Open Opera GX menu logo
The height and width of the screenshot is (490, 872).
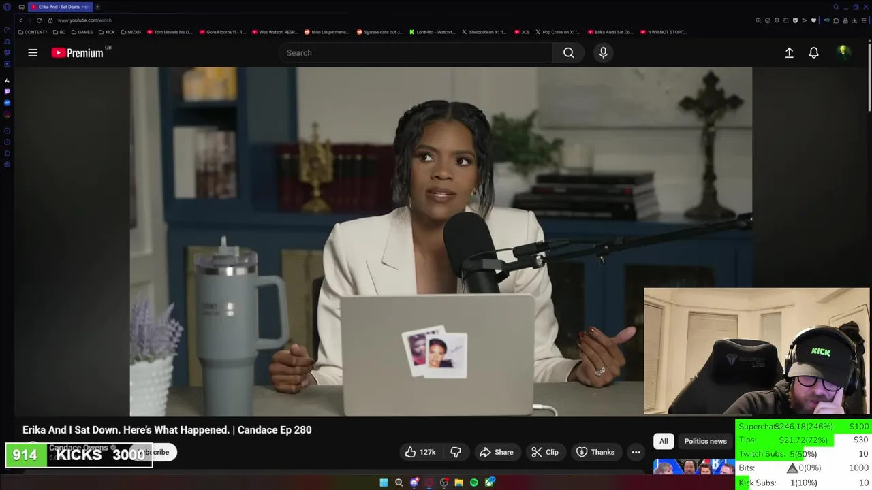pyautogui.click(x=7, y=7)
